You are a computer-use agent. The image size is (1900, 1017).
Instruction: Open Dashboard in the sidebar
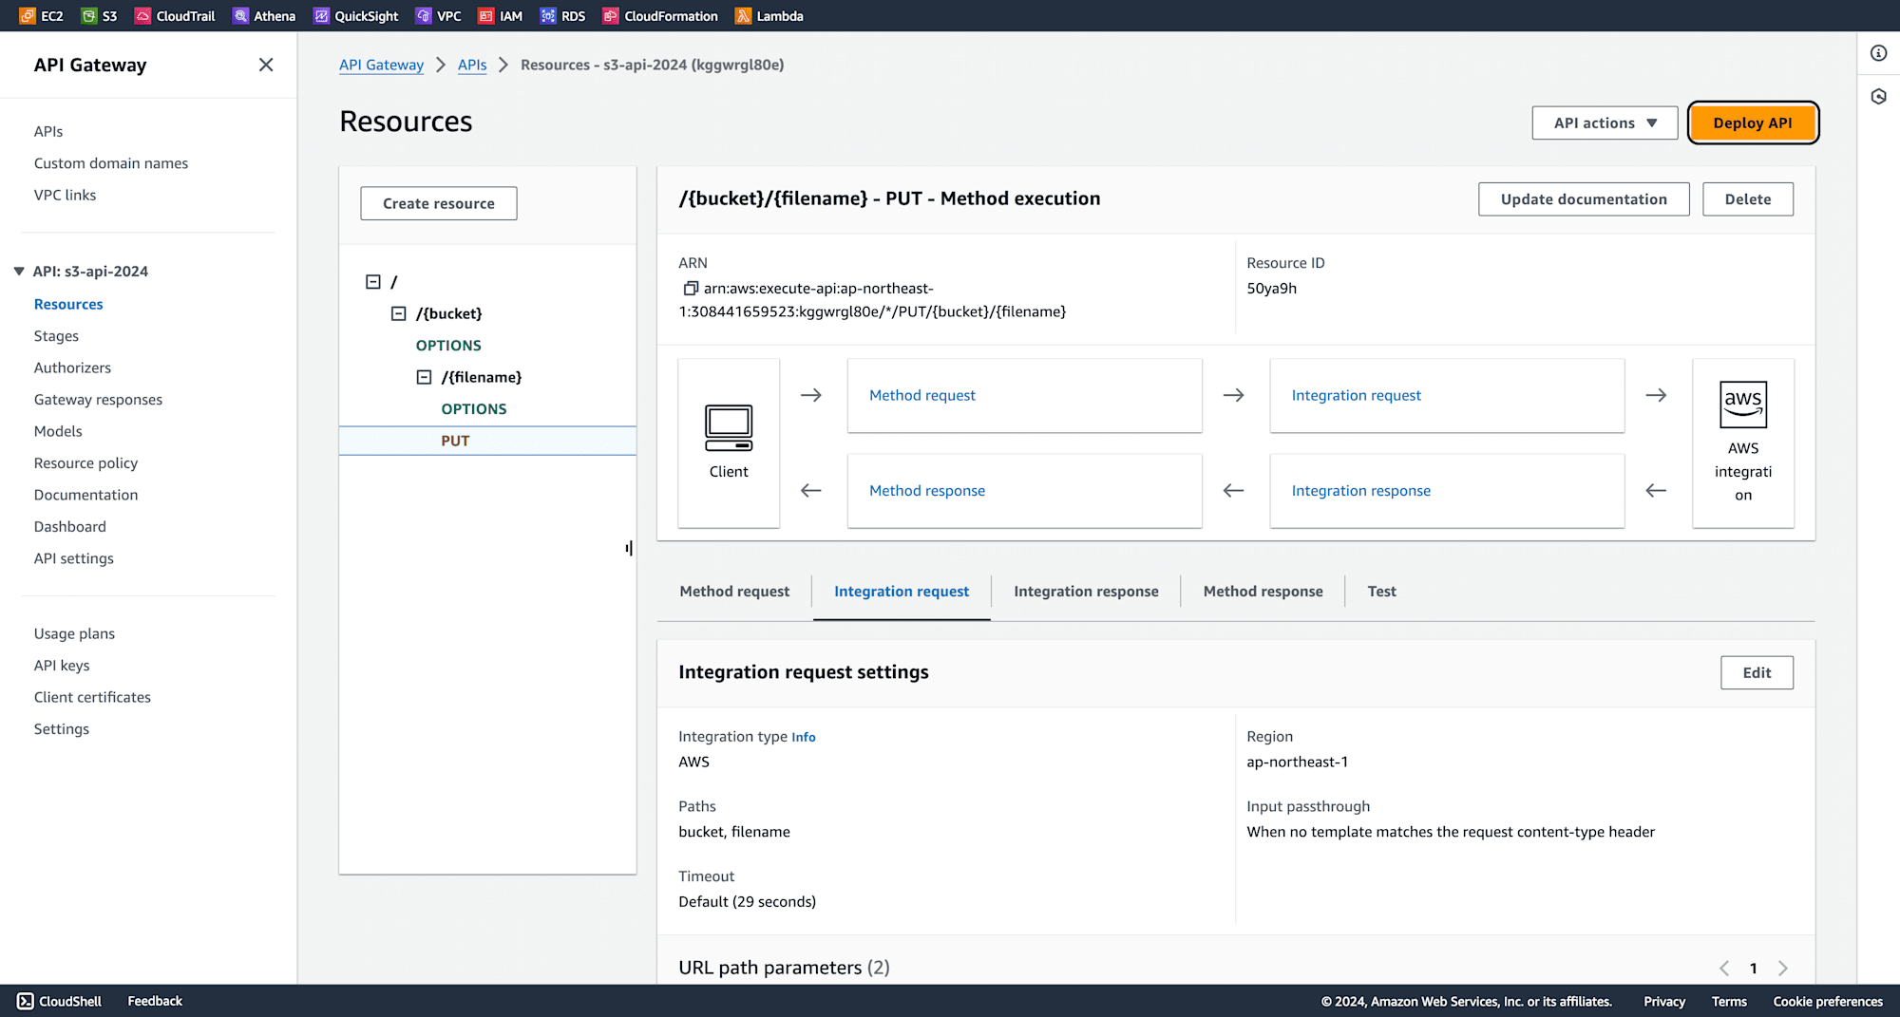click(x=70, y=527)
